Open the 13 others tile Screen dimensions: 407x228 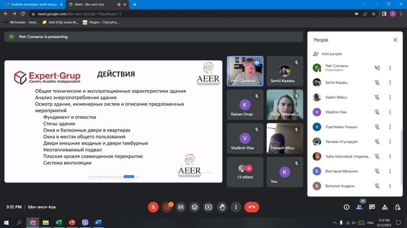point(245,172)
